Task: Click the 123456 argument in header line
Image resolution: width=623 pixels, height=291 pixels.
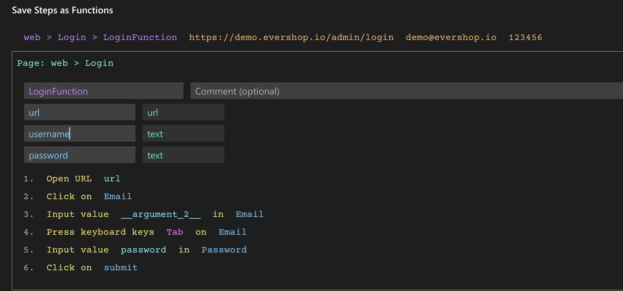Action: click(525, 37)
